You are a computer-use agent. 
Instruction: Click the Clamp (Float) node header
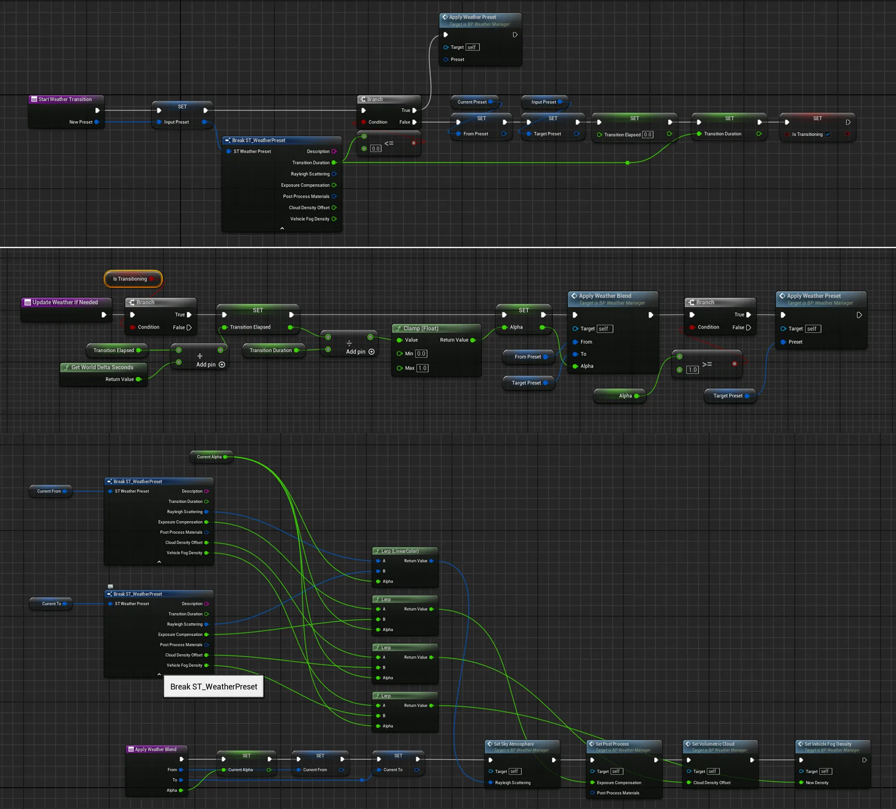pyautogui.click(x=436, y=328)
